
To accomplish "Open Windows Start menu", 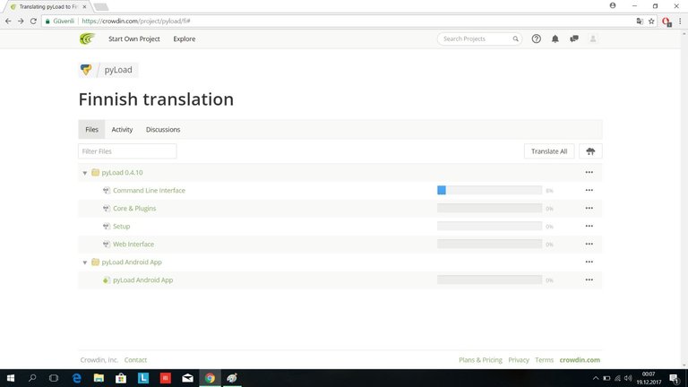I will 11,378.
